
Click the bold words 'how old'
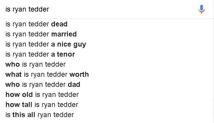(19, 95)
